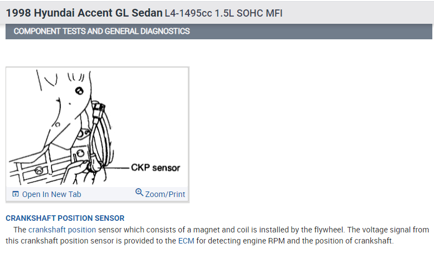Click the Zoom/Print magnifier icon
The width and height of the screenshot is (434, 259).
[139, 193]
